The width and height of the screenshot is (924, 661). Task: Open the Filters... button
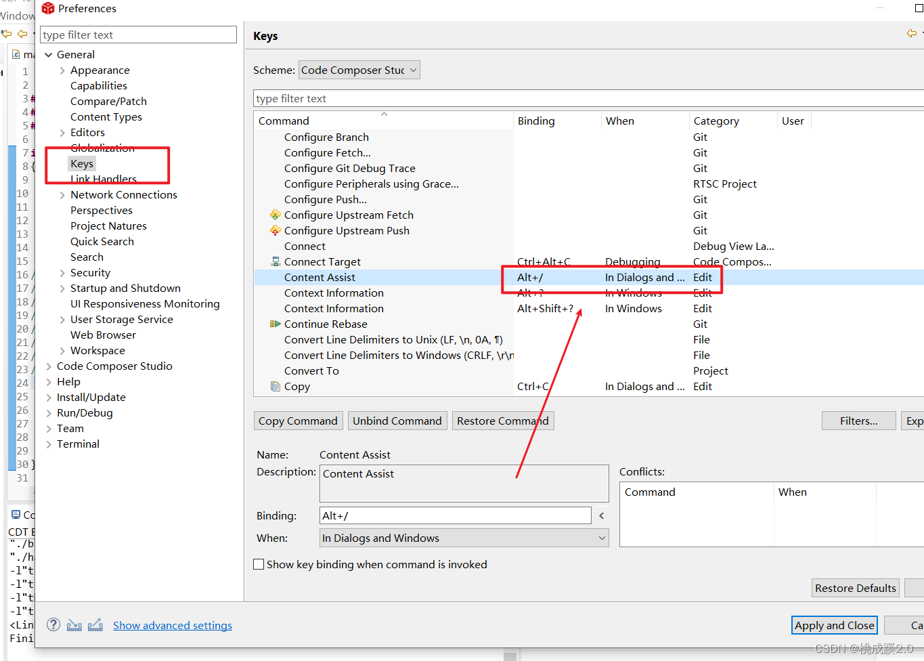tap(858, 421)
